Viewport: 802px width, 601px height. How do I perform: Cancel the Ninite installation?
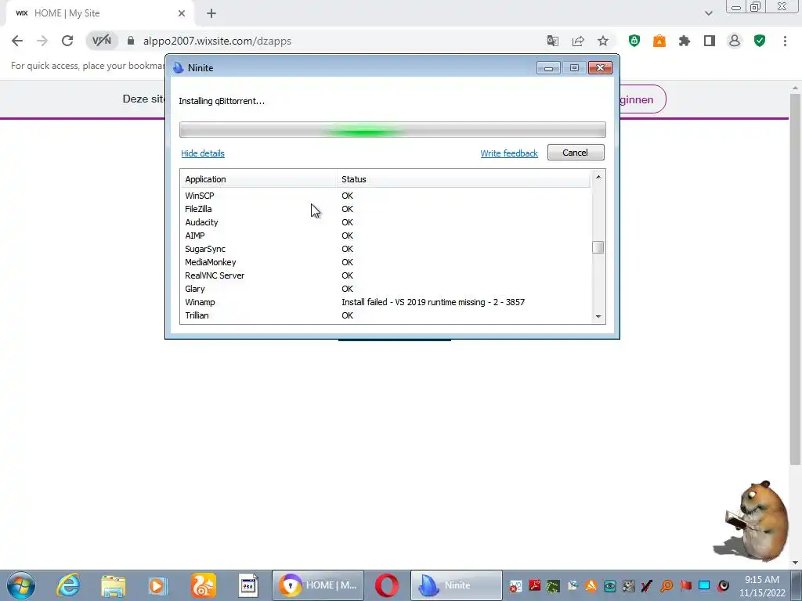[576, 153]
